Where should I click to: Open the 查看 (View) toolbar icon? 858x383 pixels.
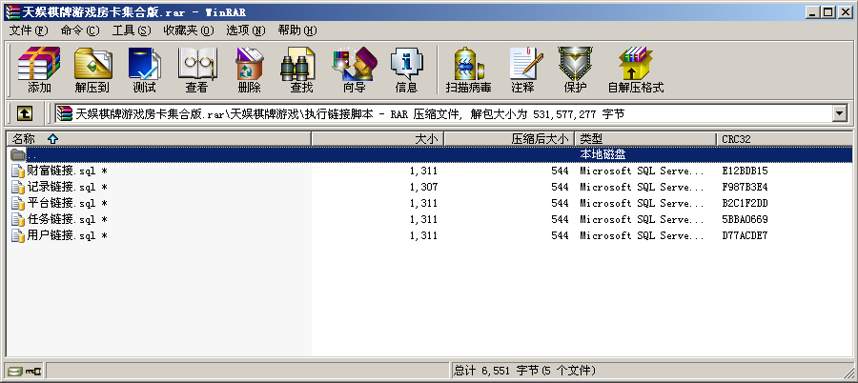(196, 69)
